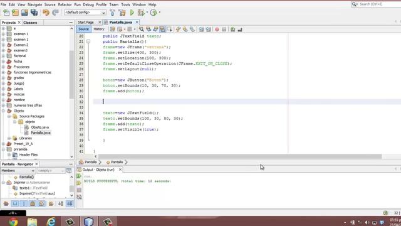
Task: Click the New Project toolbar icon
Action: [15, 13]
